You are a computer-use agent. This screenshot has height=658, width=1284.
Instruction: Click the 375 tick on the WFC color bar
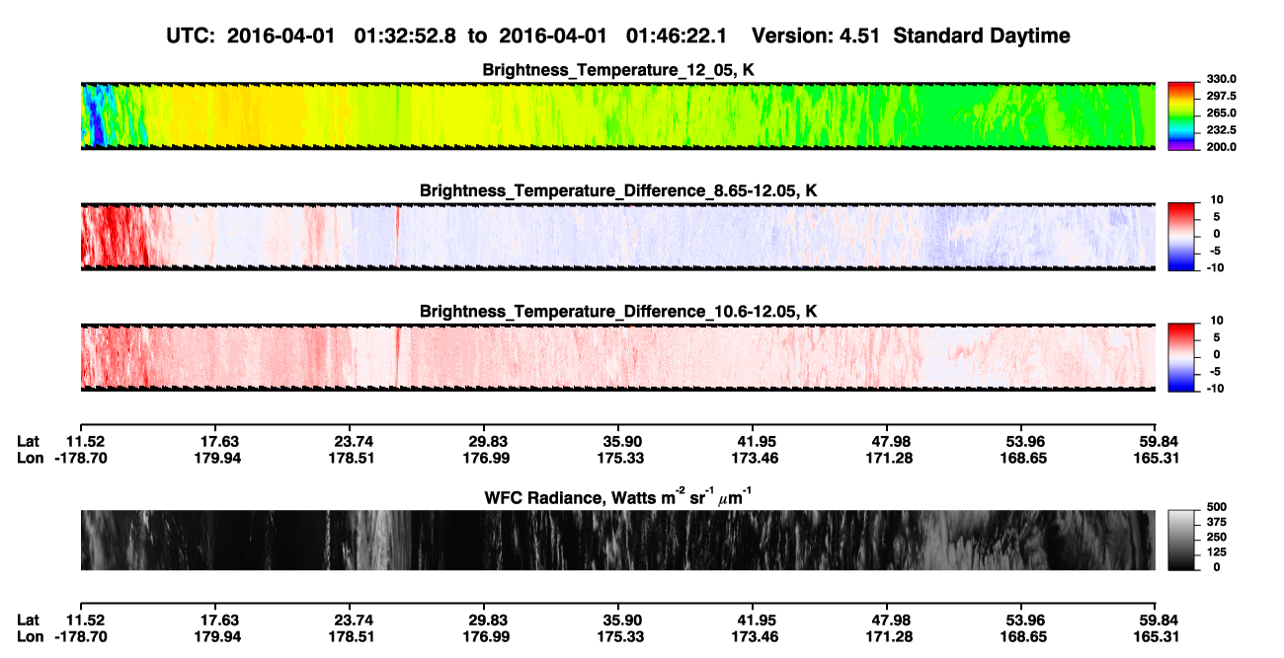pyautogui.click(x=1217, y=522)
